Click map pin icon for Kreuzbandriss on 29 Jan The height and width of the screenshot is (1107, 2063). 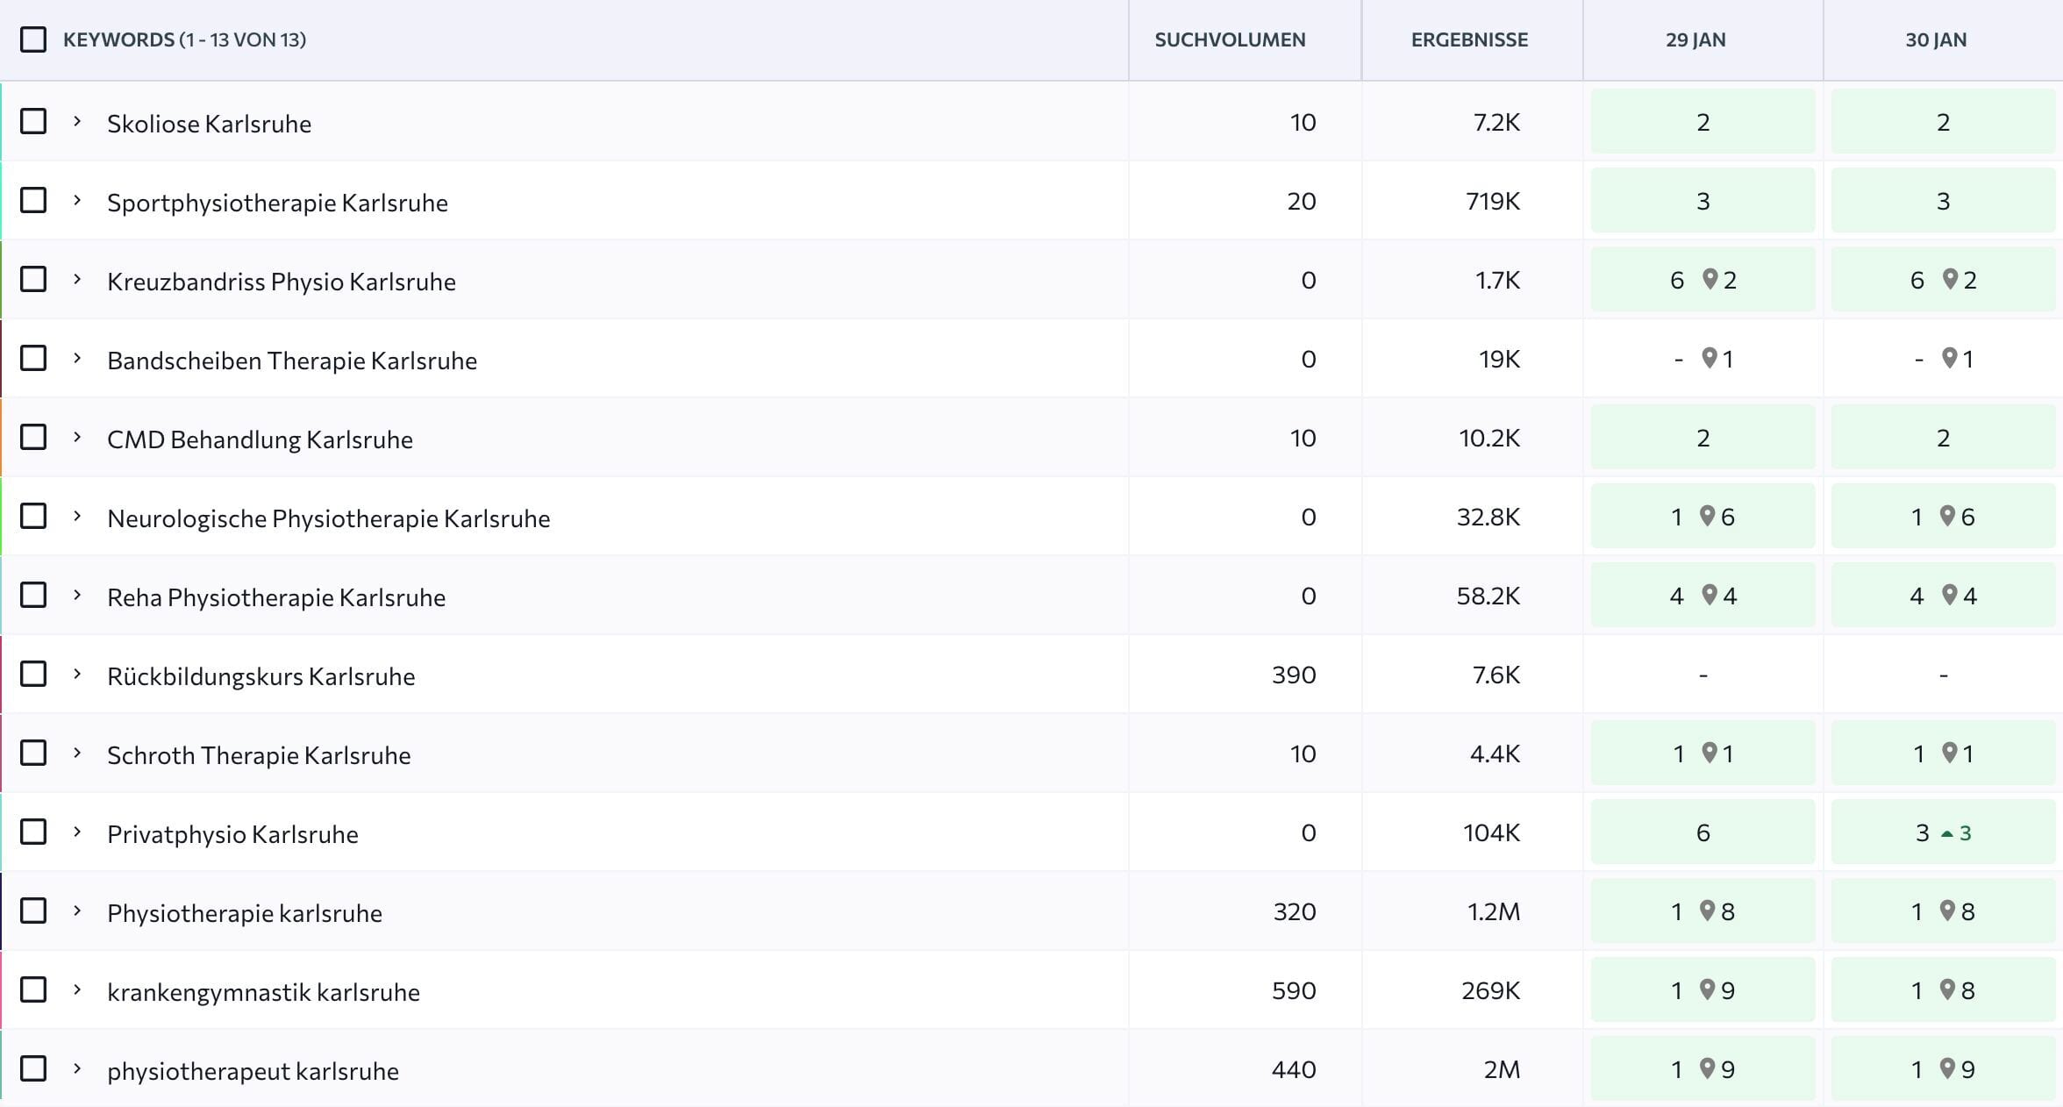pos(1710,279)
